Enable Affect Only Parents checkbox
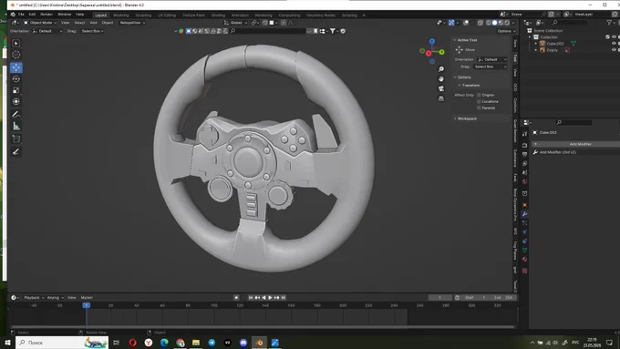 (x=479, y=108)
